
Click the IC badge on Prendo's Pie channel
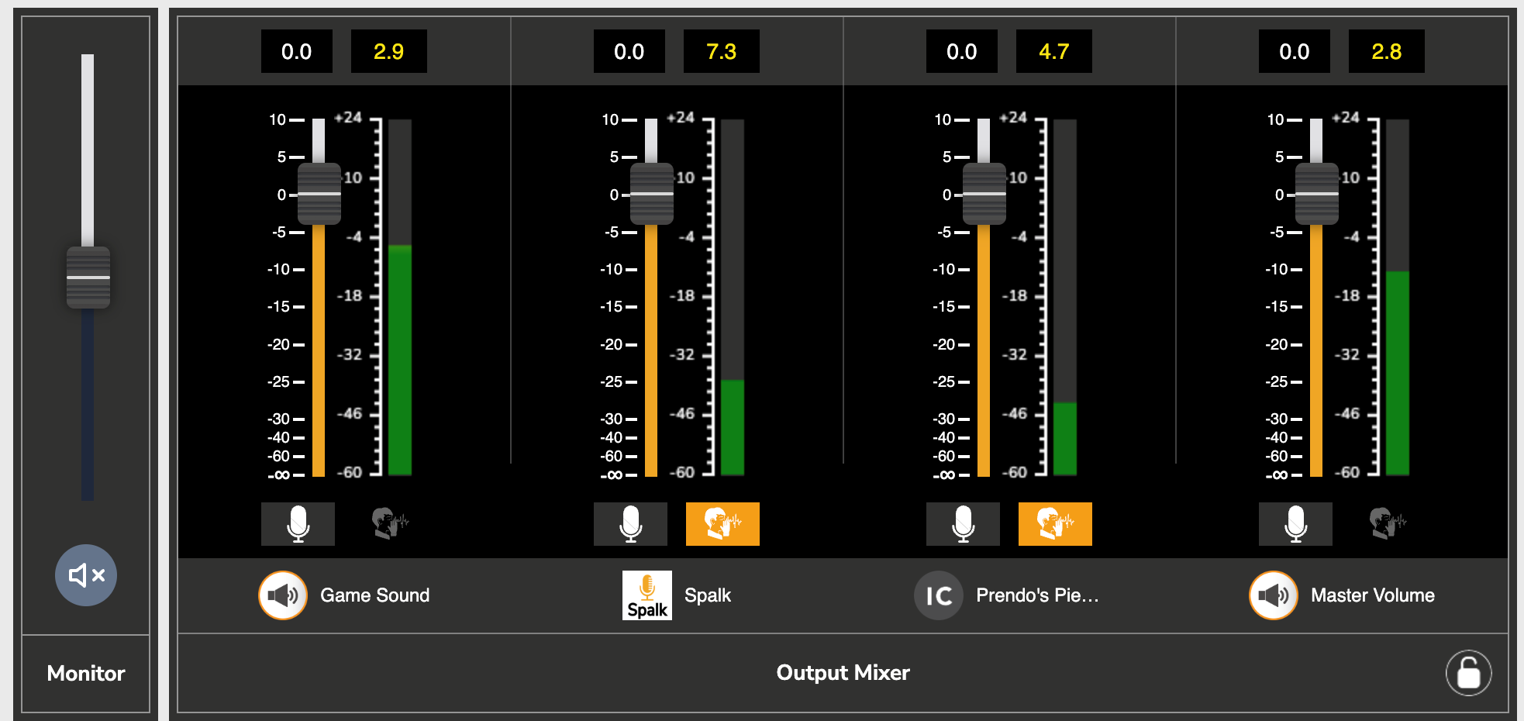pyautogui.click(x=938, y=595)
